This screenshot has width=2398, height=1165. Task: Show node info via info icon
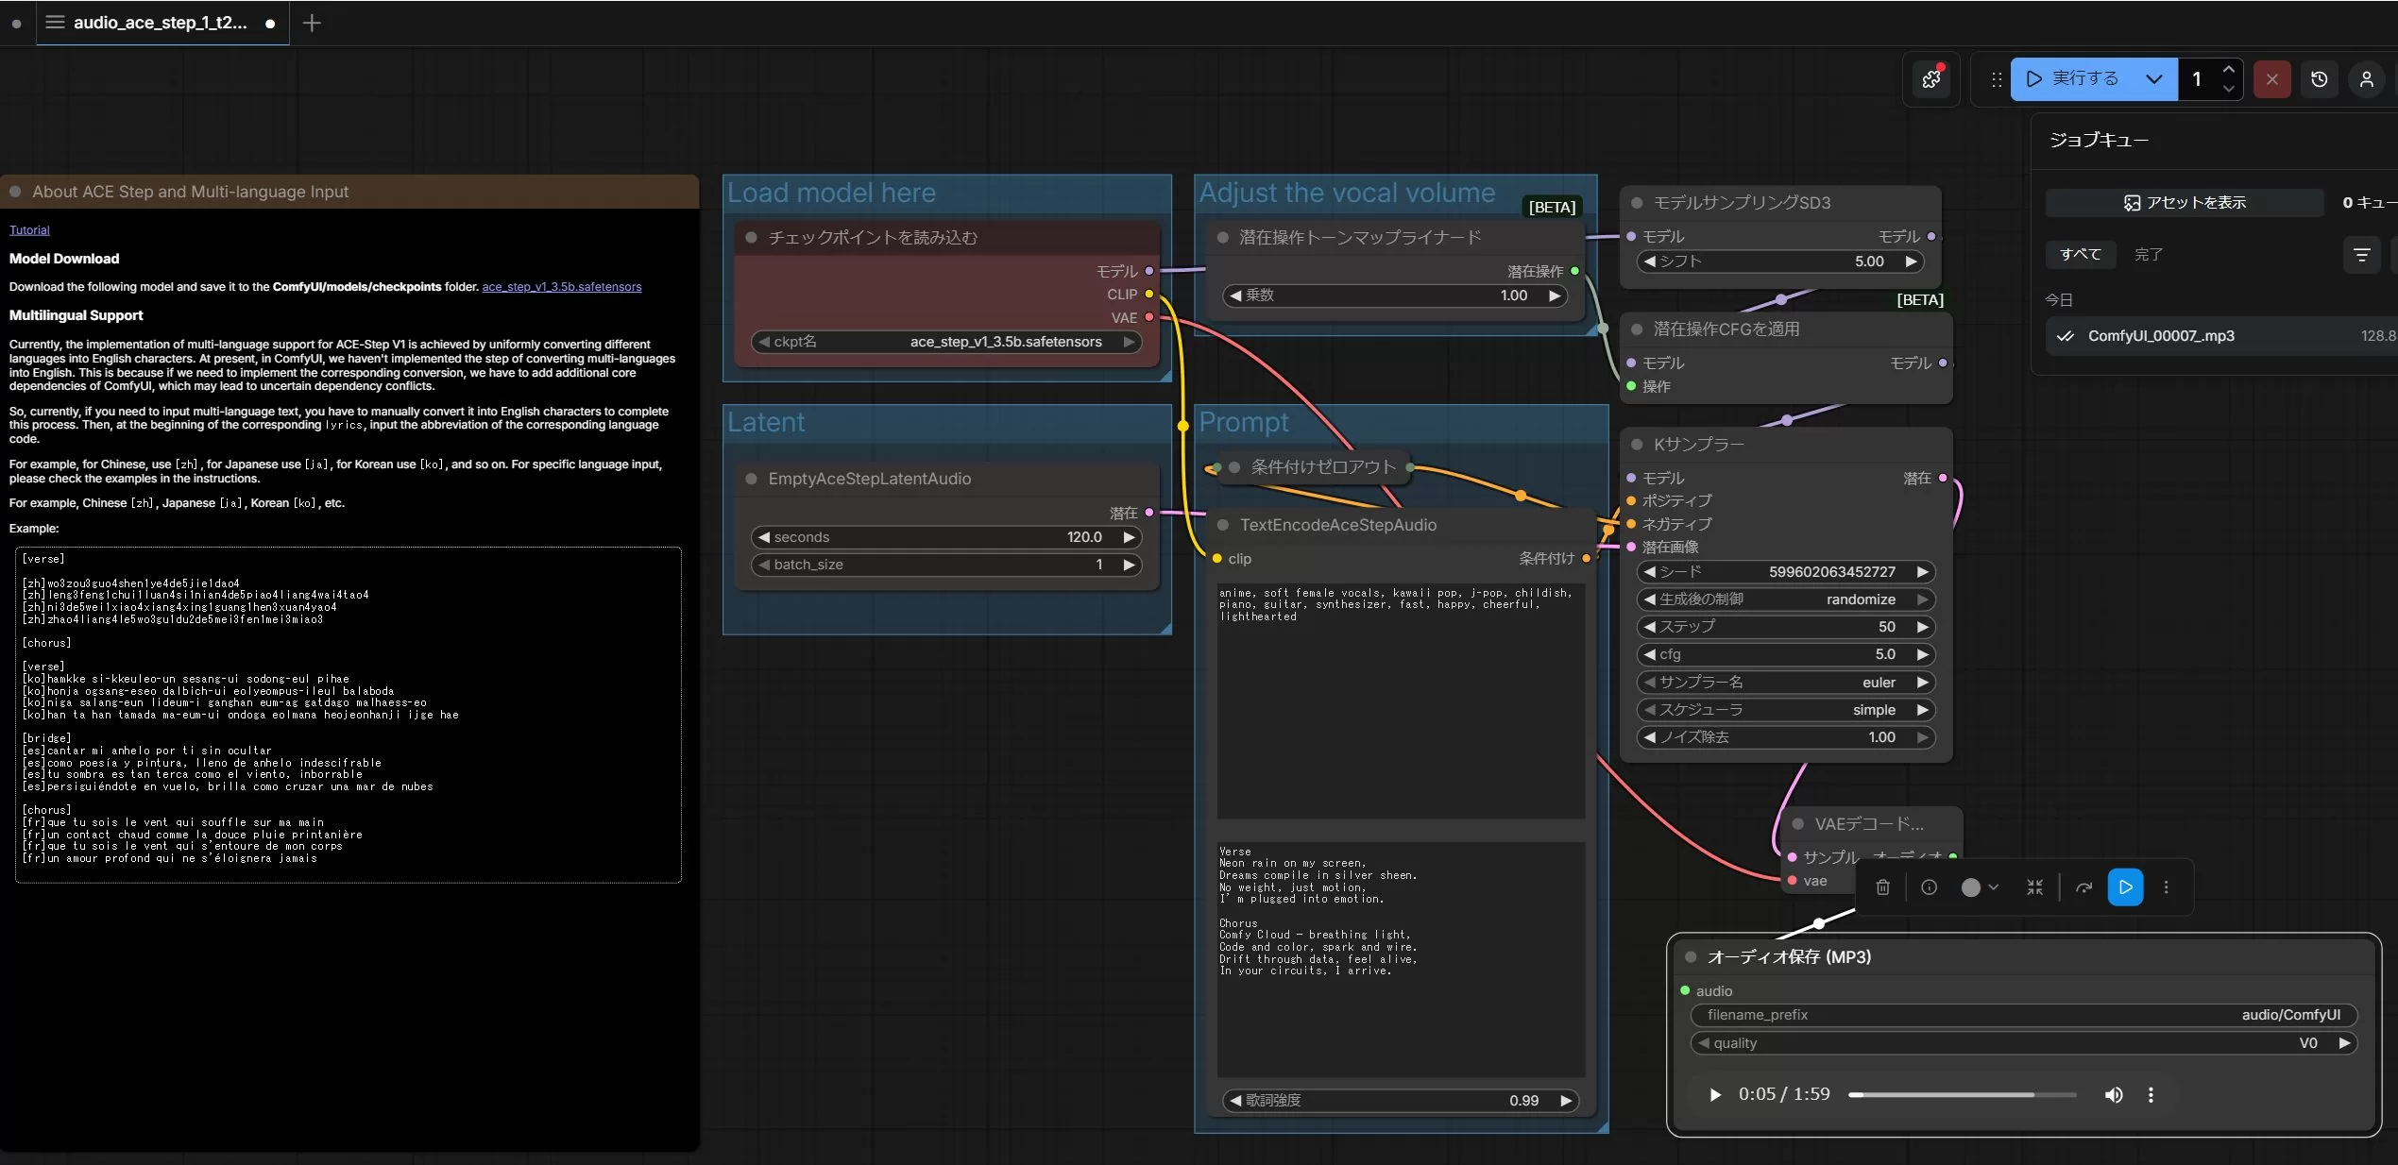[1929, 887]
